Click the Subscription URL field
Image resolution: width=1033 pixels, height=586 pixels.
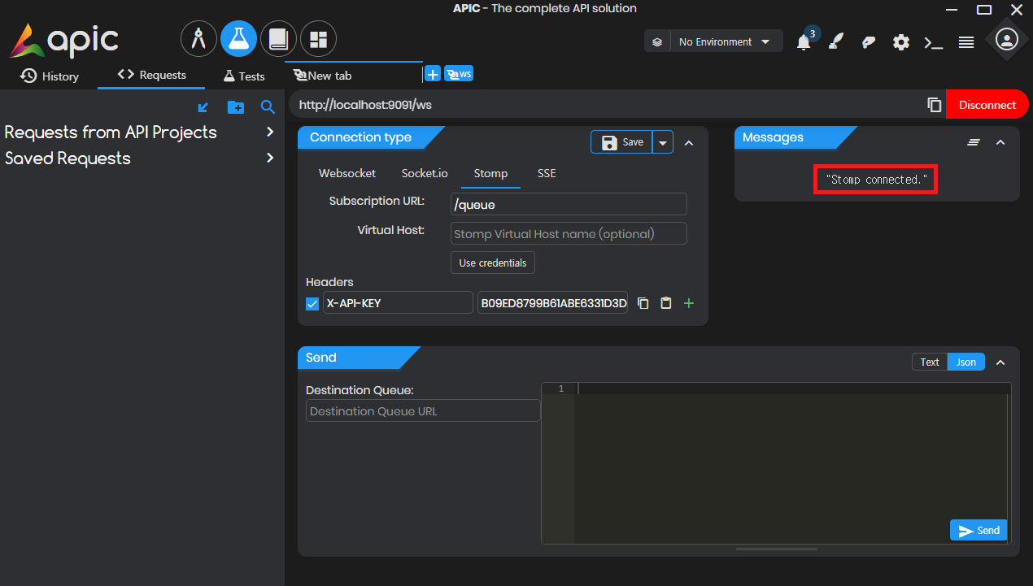click(569, 205)
